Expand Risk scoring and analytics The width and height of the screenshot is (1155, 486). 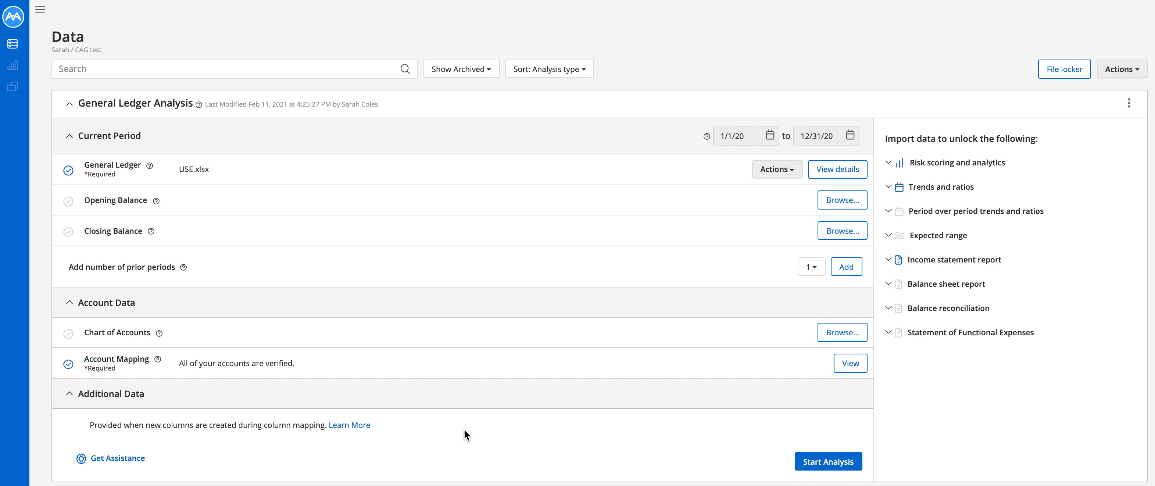(x=888, y=162)
